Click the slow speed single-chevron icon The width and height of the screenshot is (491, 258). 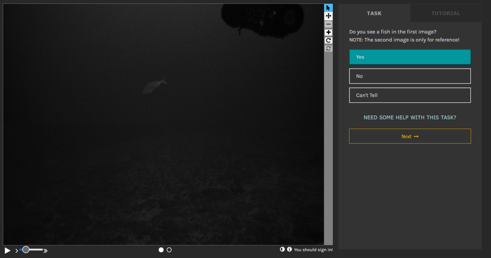(16, 251)
